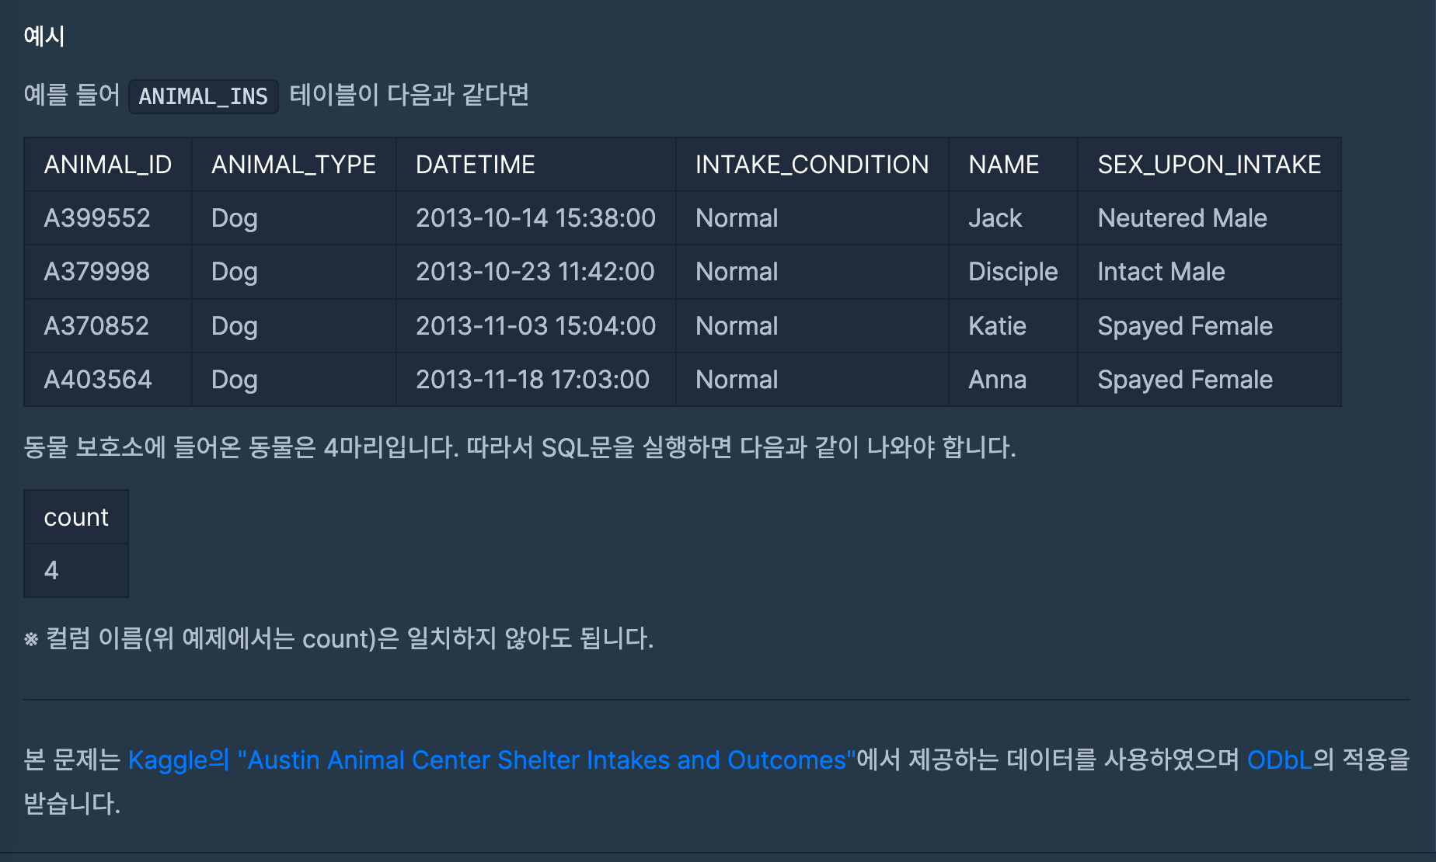The height and width of the screenshot is (862, 1436).
Task: Click the name cell Disciple
Action: (1013, 272)
